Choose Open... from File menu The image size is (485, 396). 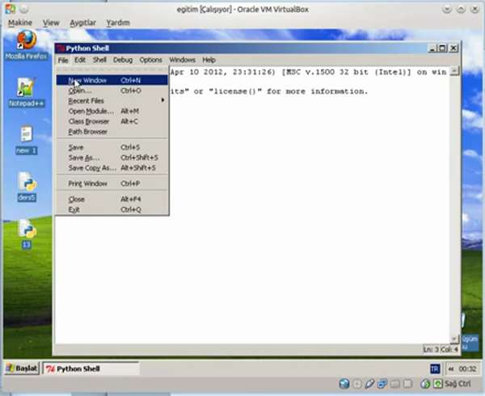pyautogui.click(x=112, y=91)
